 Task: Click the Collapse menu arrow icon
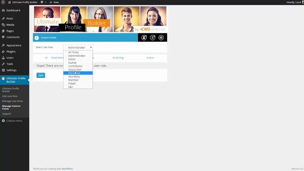[3, 121]
